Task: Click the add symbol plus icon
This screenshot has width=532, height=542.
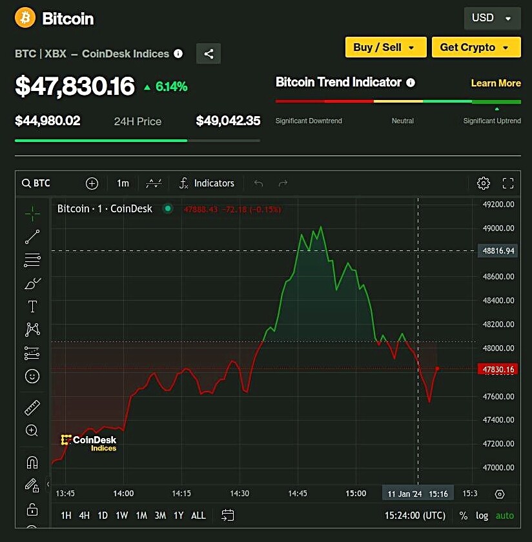Action: pyautogui.click(x=92, y=183)
